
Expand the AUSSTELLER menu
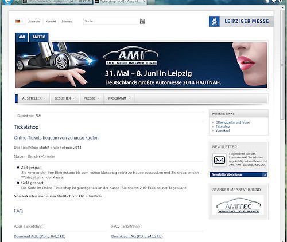tap(34, 98)
